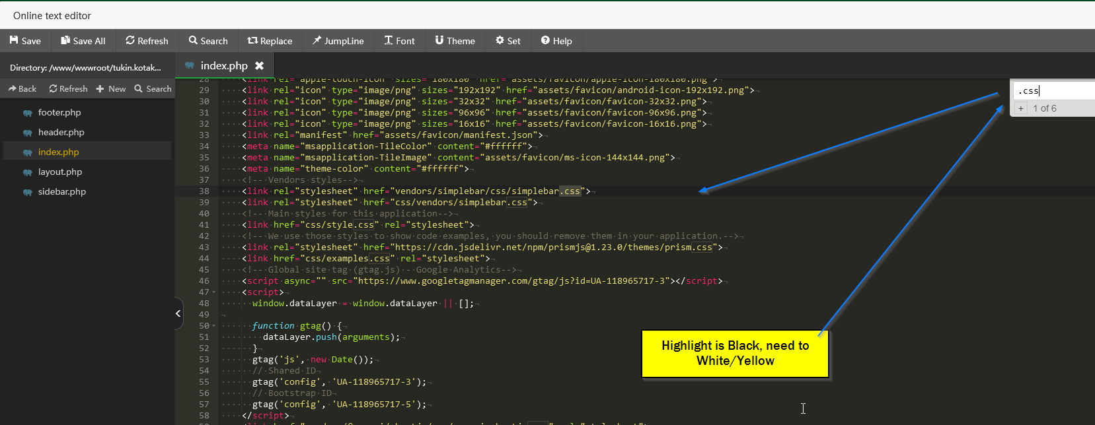Go Back in the file directory panel
The height and width of the screenshot is (425, 1095).
[22, 88]
